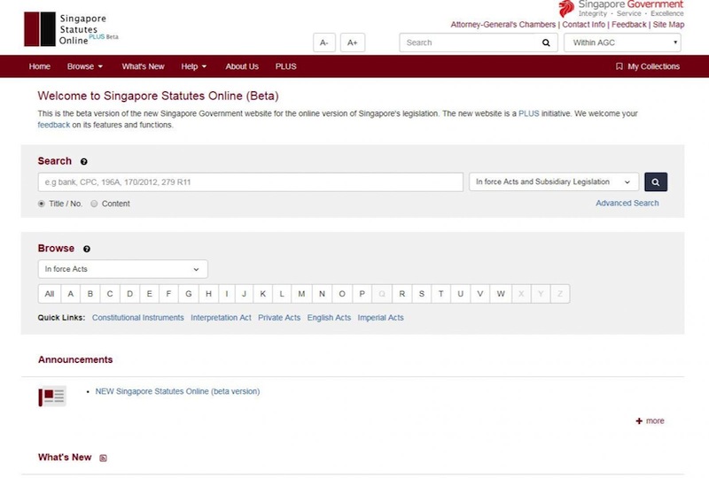Image resolution: width=709 pixels, height=478 pixels.
Task: Browse acts starting with D
Action: (129, 294)
